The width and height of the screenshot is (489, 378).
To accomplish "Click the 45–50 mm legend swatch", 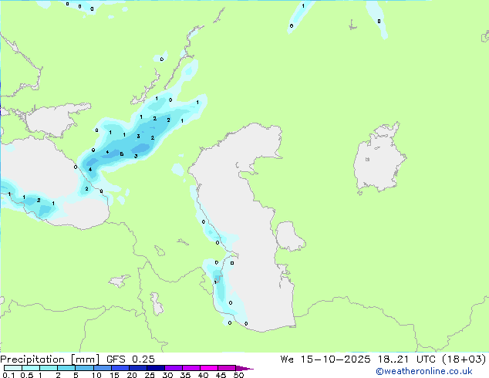I will [227, 368].
